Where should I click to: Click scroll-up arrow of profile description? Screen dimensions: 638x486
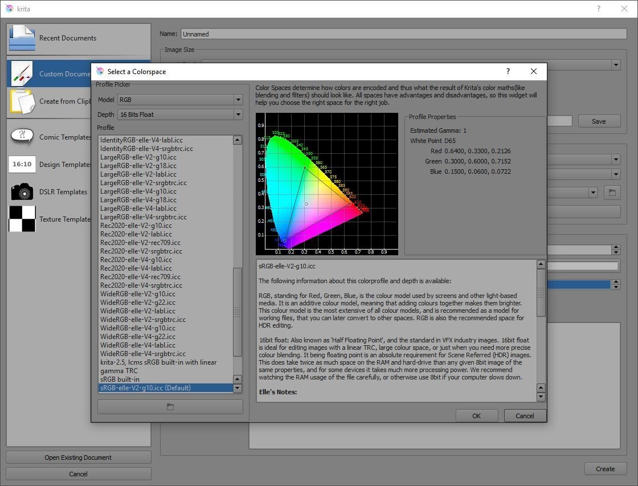[x=541, y=264]
